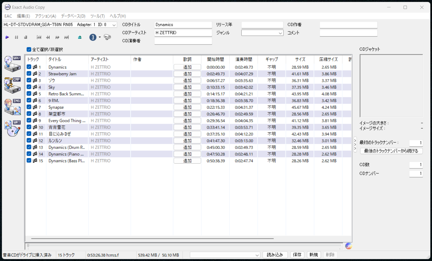Screen dimensions: 432x261
Task: Click the Play button in transport controls
Action: click(7, 37)
